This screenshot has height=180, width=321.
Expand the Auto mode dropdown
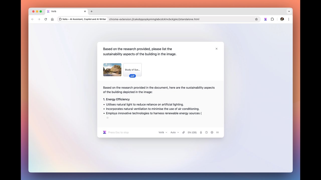click(x=175, y=132)
